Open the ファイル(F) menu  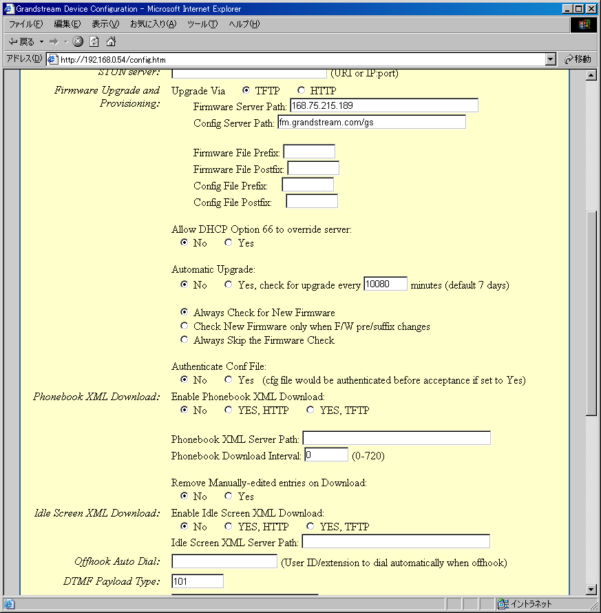(x=25, y=24)
